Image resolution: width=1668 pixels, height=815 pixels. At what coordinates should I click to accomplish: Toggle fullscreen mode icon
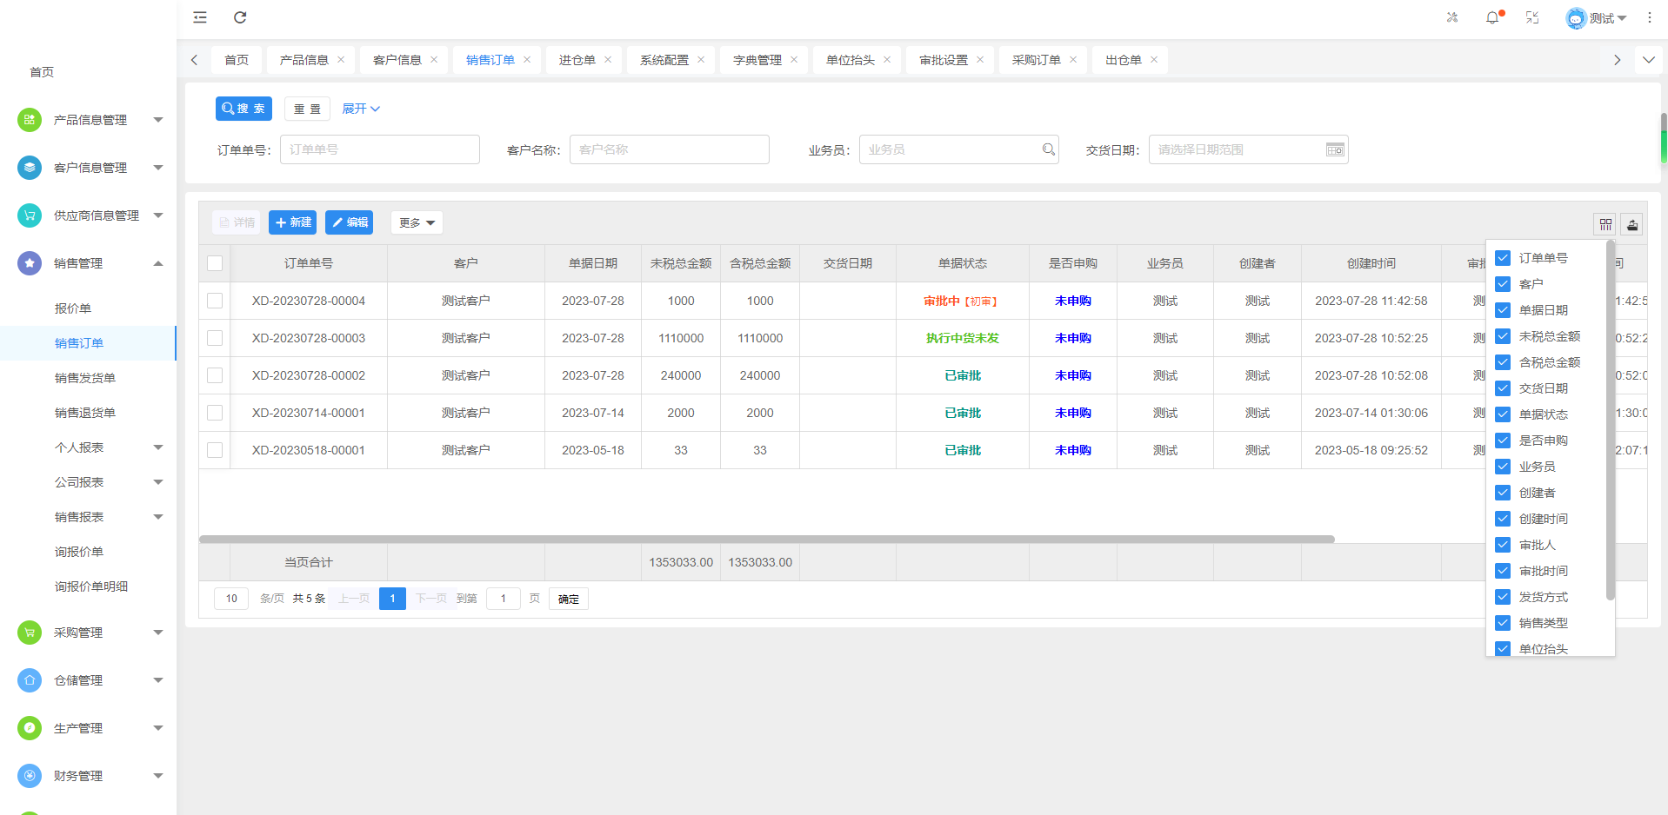(x=1532, y=17)
